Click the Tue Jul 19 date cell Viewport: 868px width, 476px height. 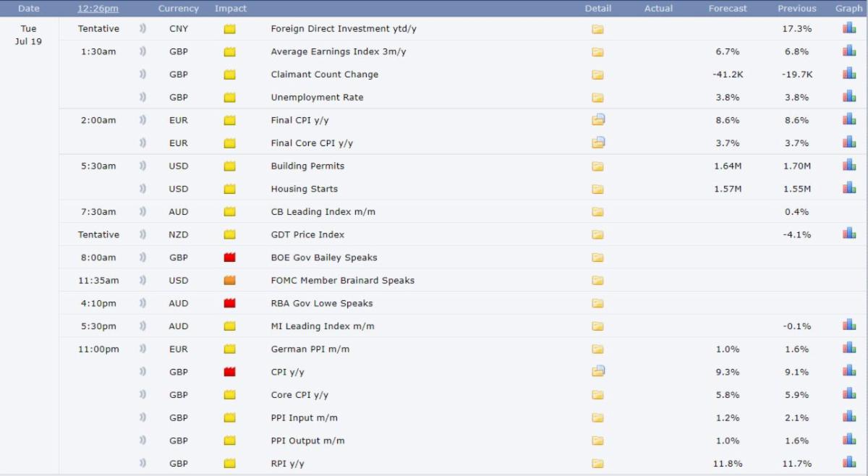[x=28, y=35]
